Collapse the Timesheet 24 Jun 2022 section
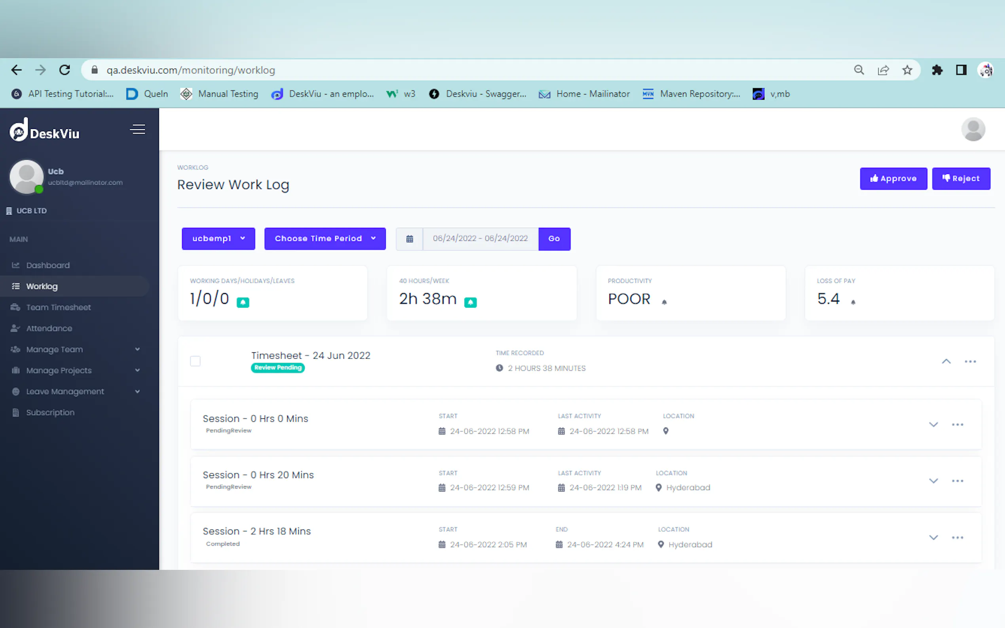Viewport: 1005px width, 628px height. tap(946, 361)
